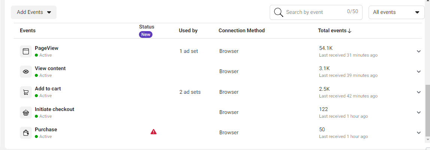Expand the Purchase row chevron

(418, 133)
